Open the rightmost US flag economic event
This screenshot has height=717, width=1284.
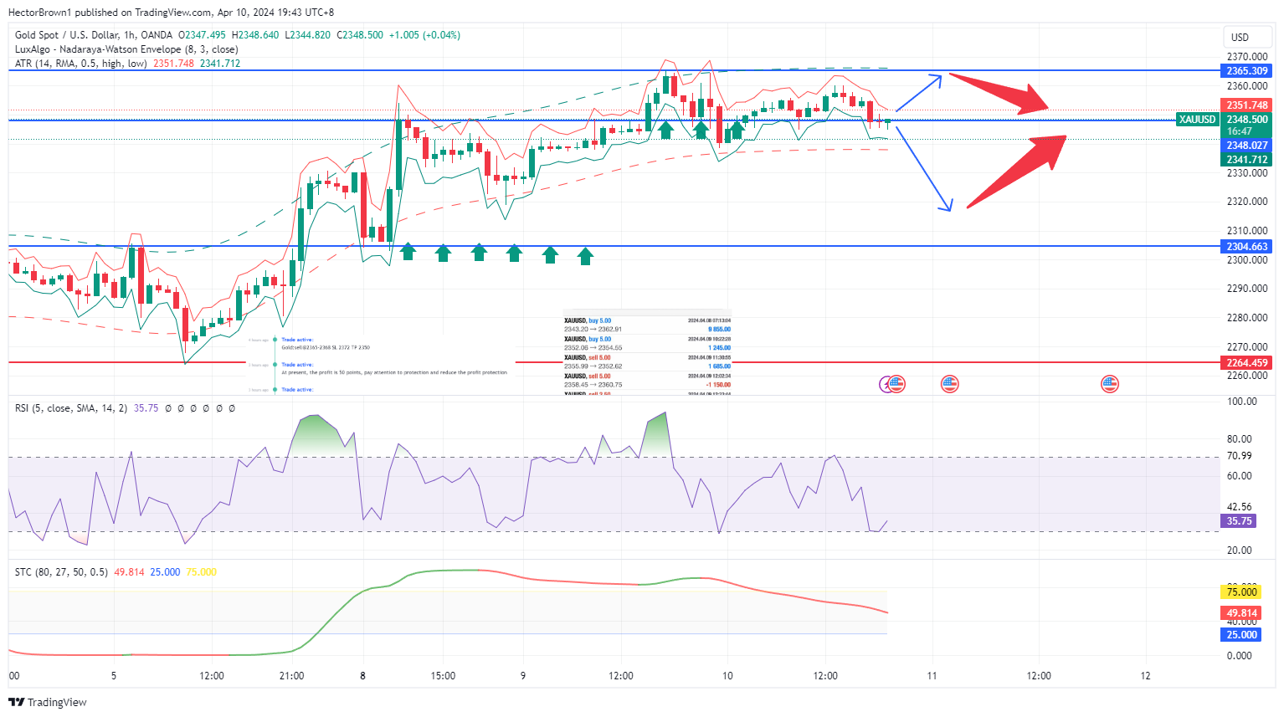click(x=1110, y=384)
